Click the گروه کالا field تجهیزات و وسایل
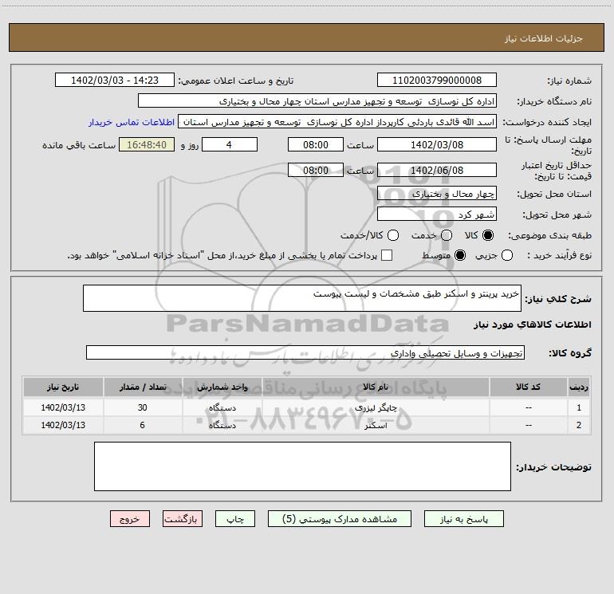614x594 pixels. pos(305,352)
